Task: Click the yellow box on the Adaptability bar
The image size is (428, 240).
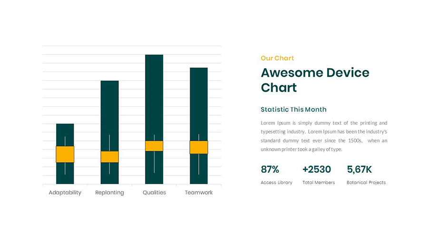Action: pyautogui.click(x=65, y=154)
